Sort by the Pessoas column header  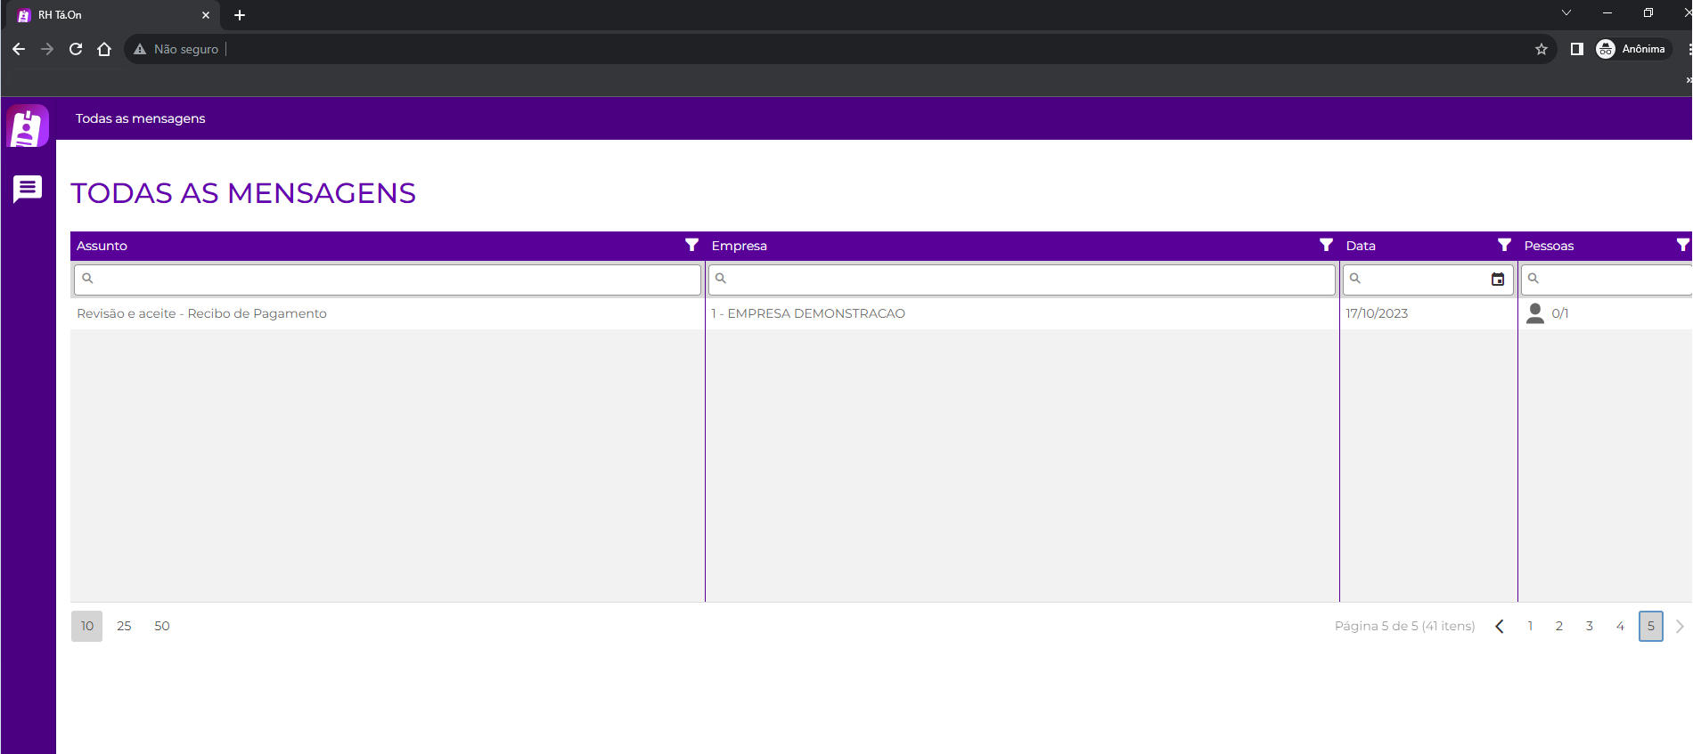(x=1549, y=246)
